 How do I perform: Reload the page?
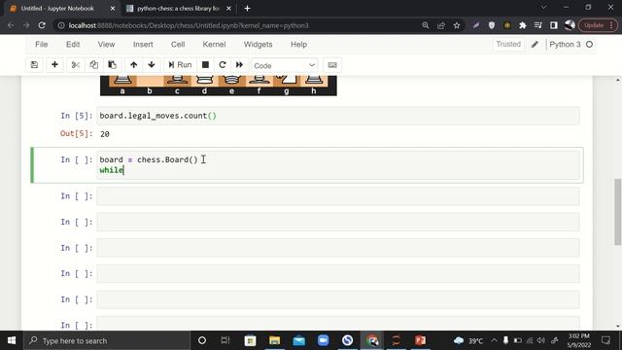(42, 25)
